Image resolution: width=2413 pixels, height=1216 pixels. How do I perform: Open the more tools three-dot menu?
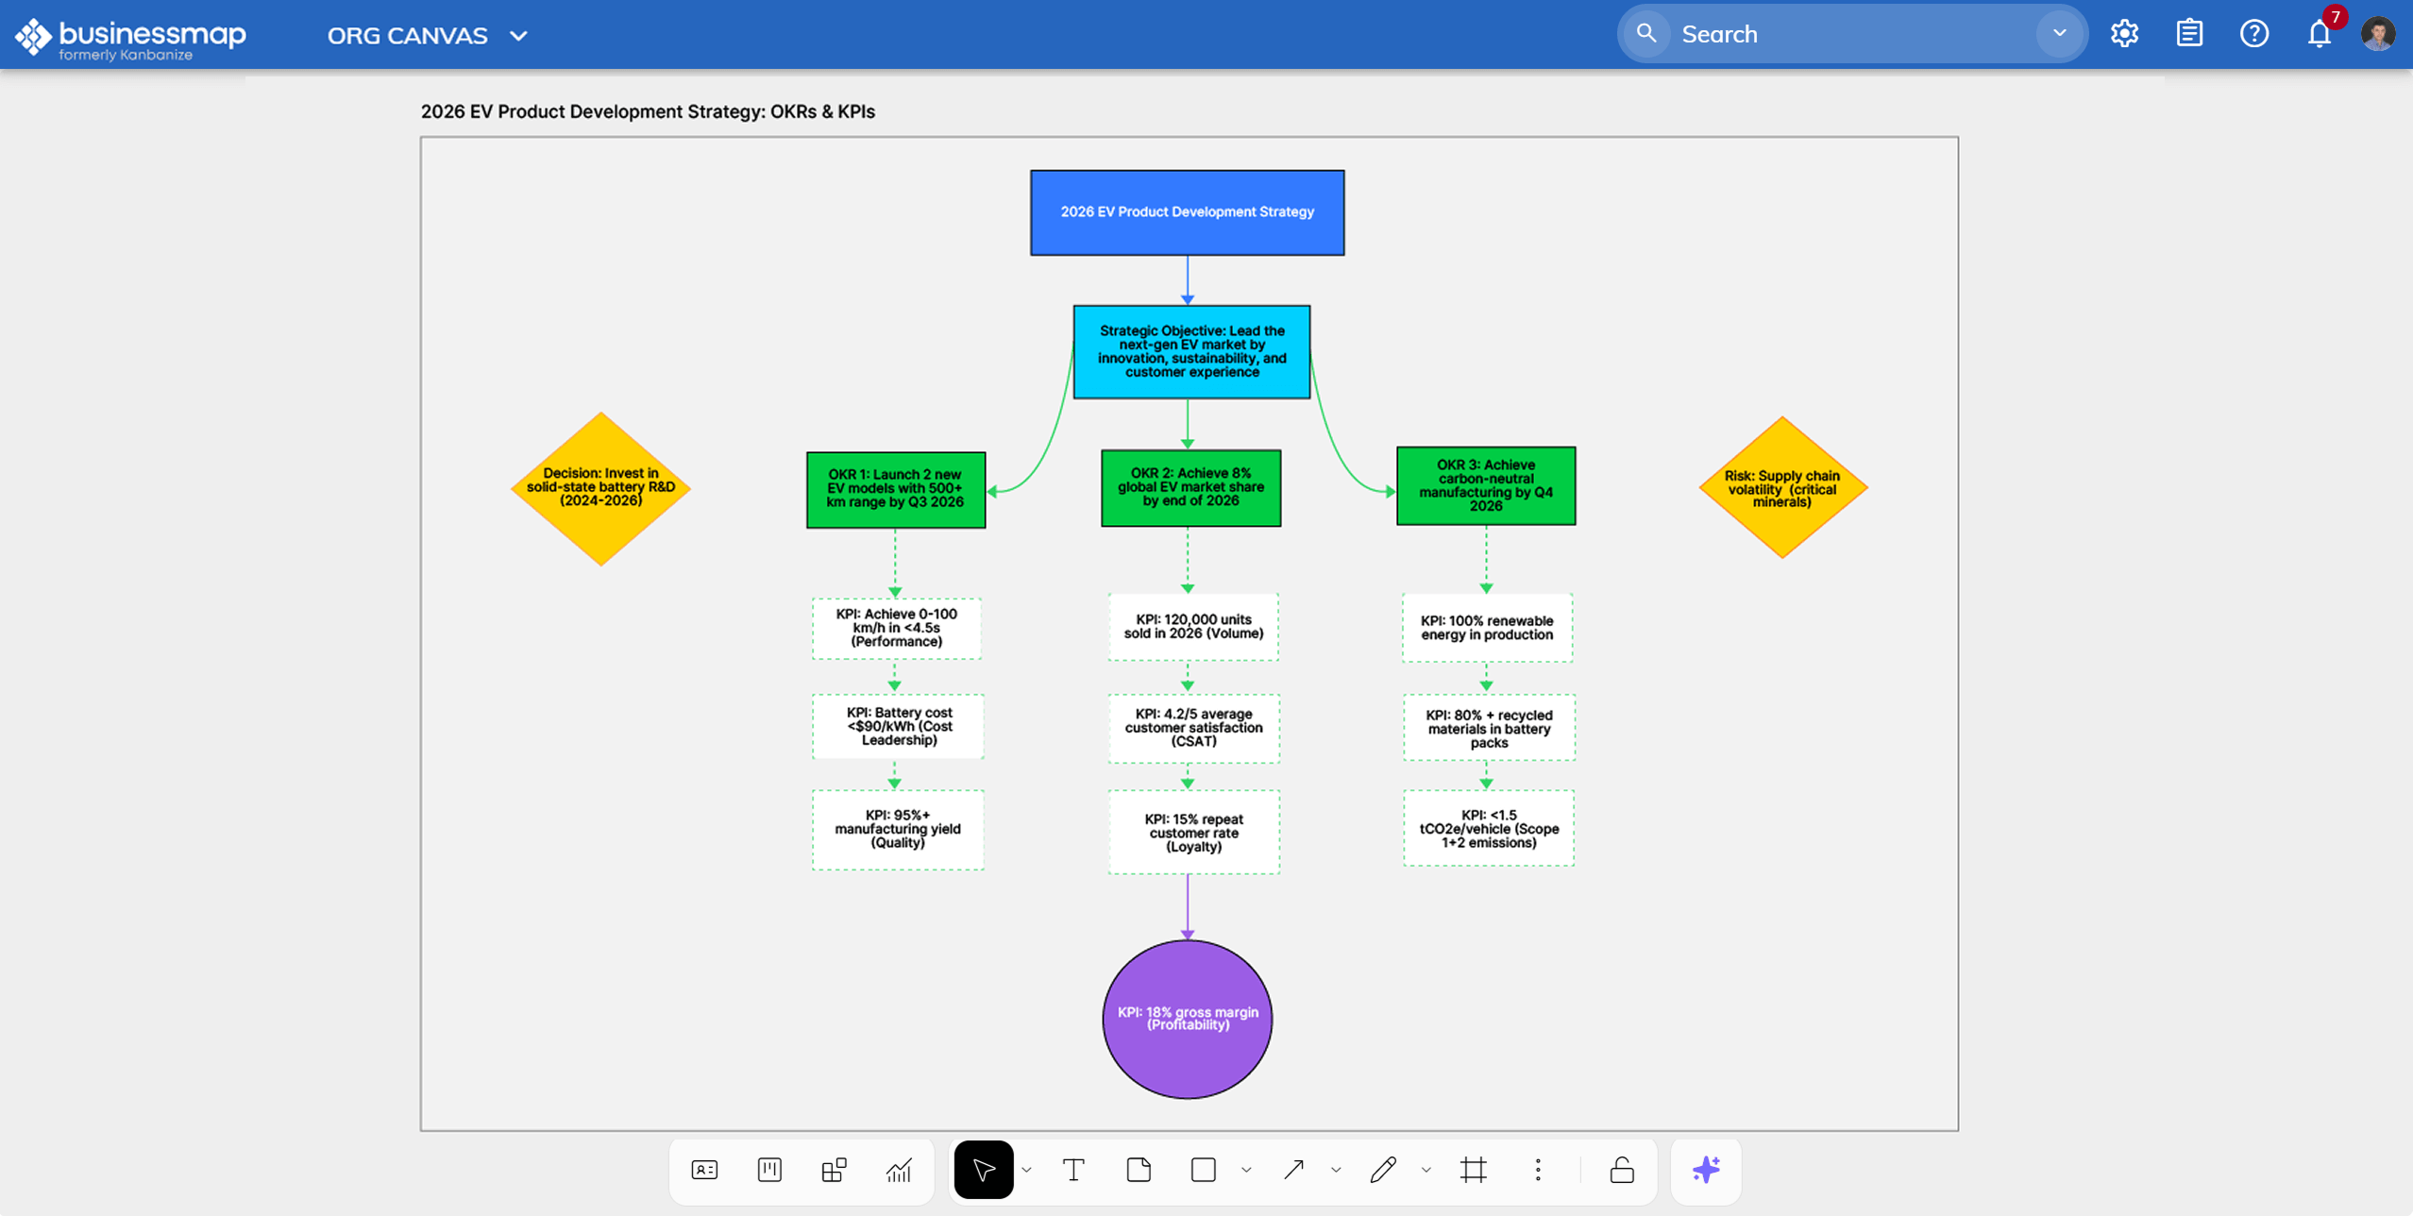(1538, 1170)
